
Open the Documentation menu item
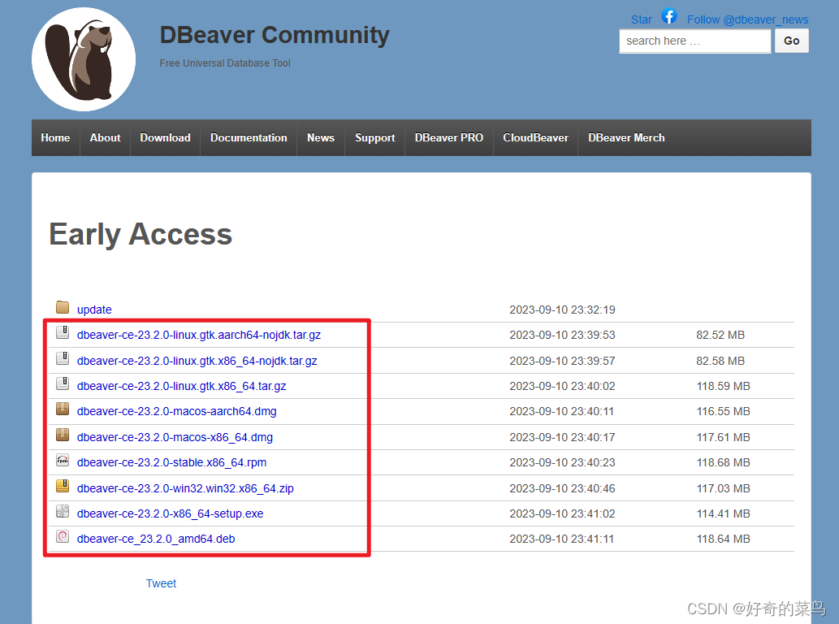249,137
